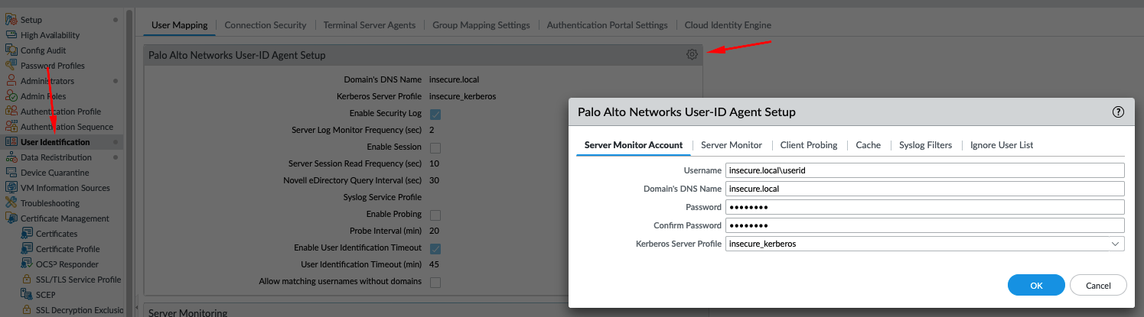Select SSL/TLS Service Profile in tree
This screenshot has width=1144, height=317.
[78, 280]
